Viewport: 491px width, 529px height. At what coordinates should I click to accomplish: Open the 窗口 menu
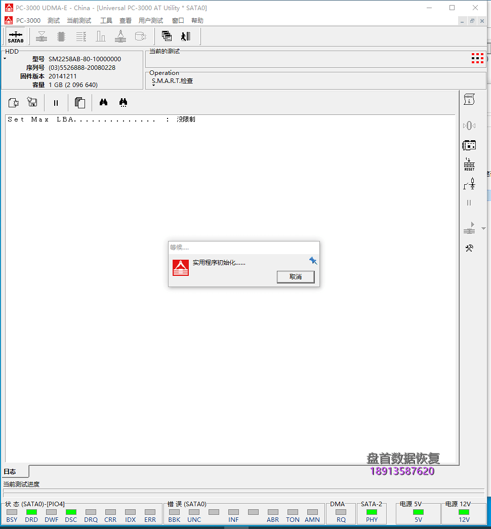click(178, 21)
